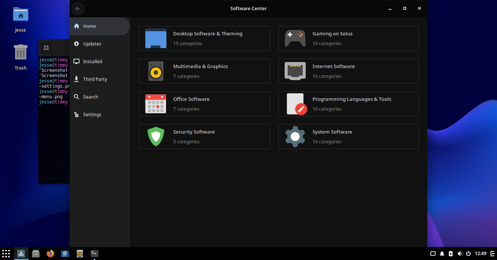Viewport: 497px width, 260px height.
Task: Open Search in the Software Center sidebar
Action: [x=100, y=97]
